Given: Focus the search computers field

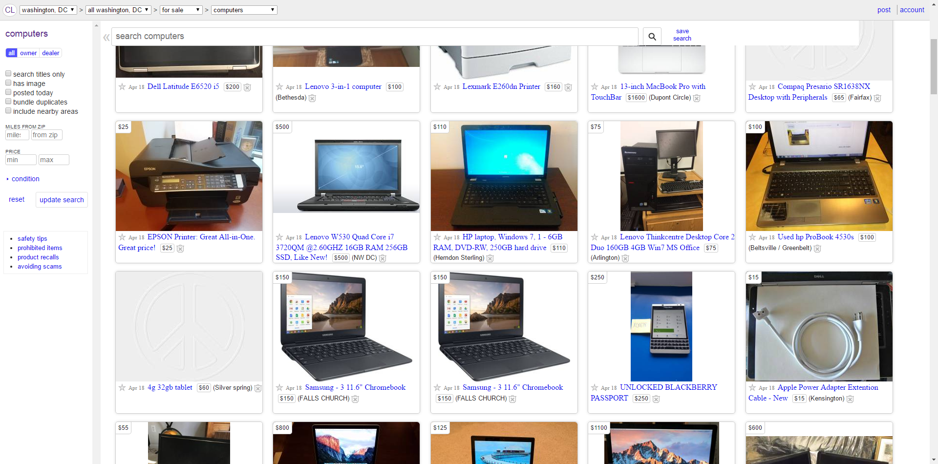Looking at the screenshot, I should point(375,36).
